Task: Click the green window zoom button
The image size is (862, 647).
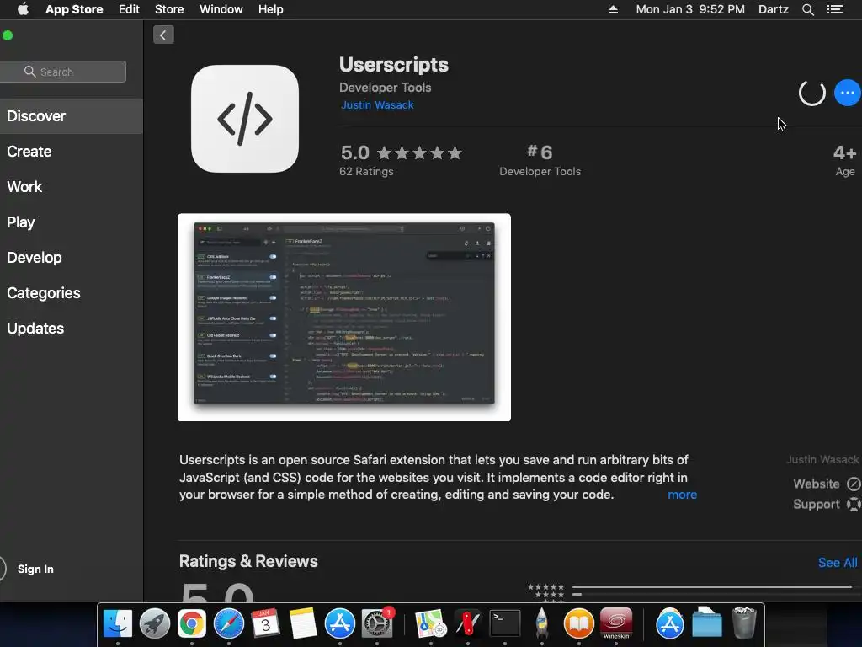Action: (x=8, y=35)
